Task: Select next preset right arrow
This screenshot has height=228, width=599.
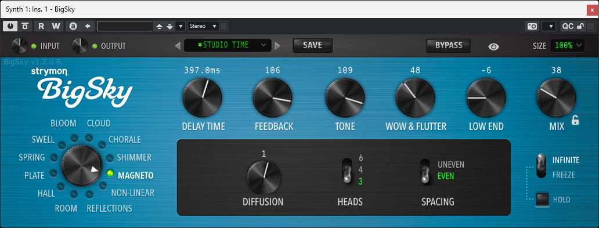Action: click(277, 46)
